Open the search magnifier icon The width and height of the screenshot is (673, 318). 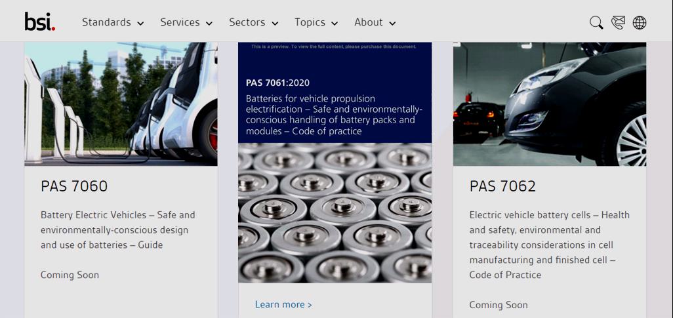pyautogui.click(x=596, y=23)
